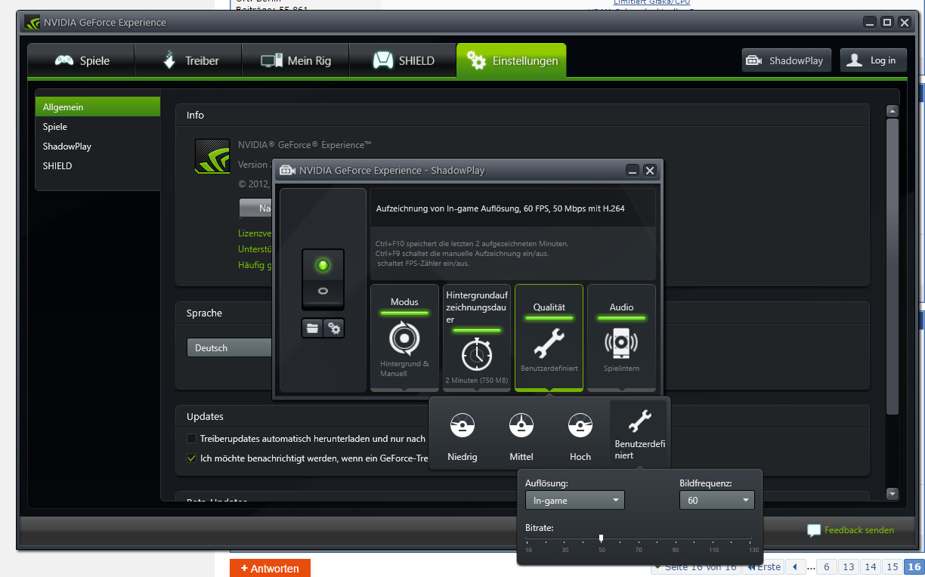Open the Modus tile

[x=404, y=338]
